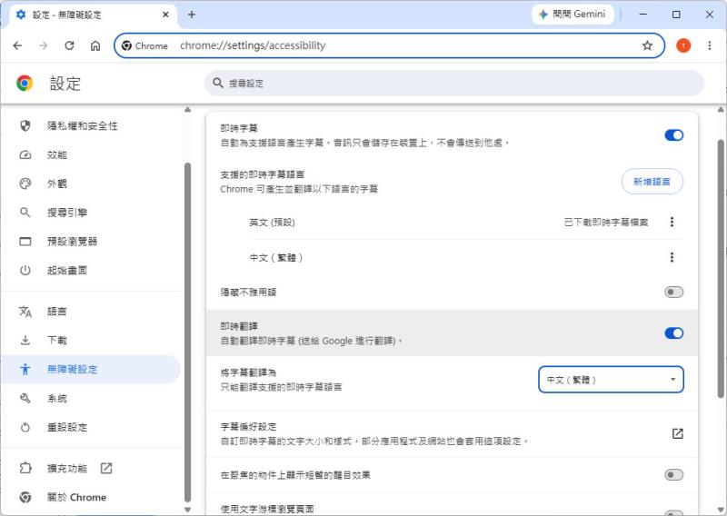Click the translate icon beside 語言
This screenshot has height=516, width=727.
click(x=25, y=311)
